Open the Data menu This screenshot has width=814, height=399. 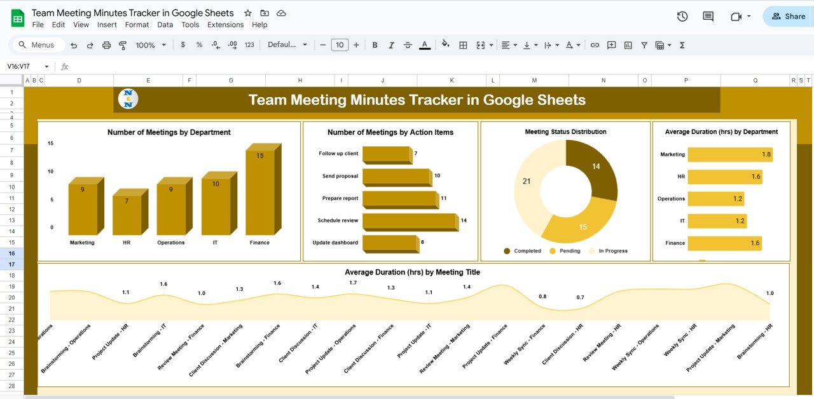(x=165, y=24)
